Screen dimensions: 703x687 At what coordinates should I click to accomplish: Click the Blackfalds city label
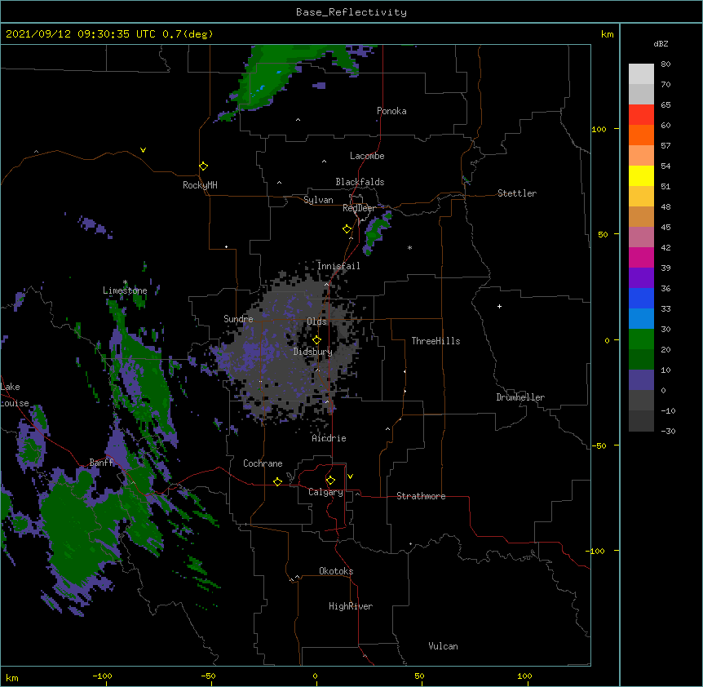click(x=360, y=182)
